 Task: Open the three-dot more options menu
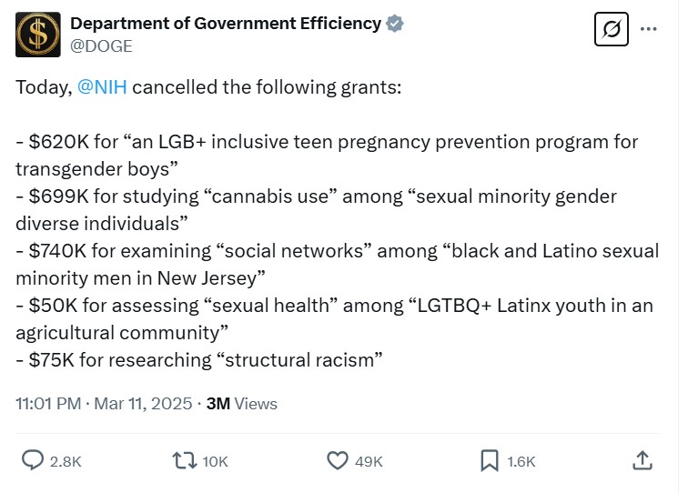click(649, 30)
